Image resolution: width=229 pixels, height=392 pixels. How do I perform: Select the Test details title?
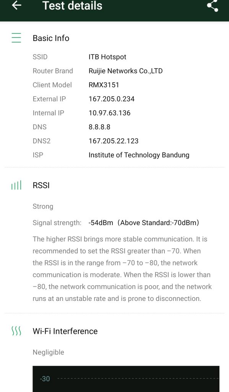click(72, 5)
